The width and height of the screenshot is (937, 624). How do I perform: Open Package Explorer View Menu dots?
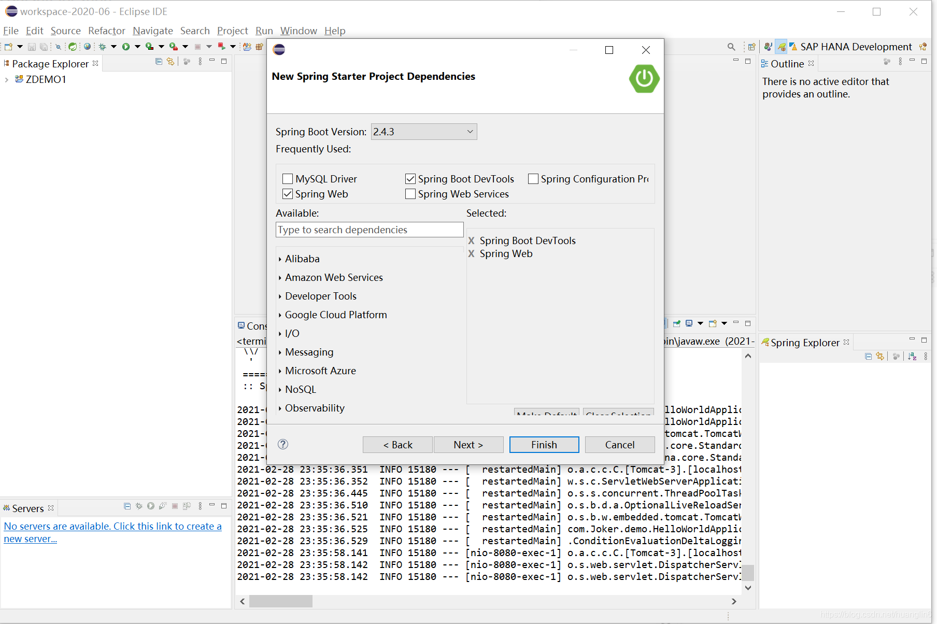tap(200, 61)
